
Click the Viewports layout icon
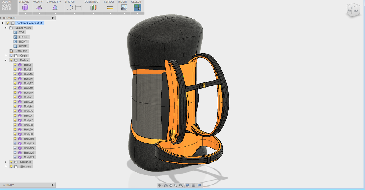[199, 185]
